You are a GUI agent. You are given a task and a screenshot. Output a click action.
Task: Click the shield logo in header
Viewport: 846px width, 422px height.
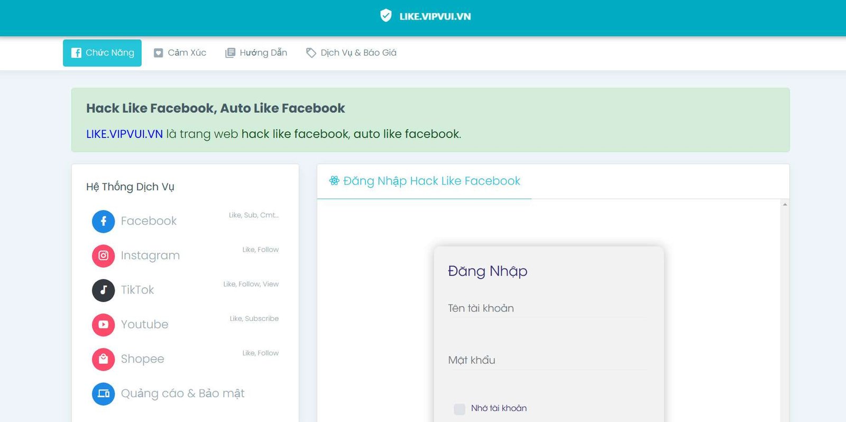click(386, 16)
